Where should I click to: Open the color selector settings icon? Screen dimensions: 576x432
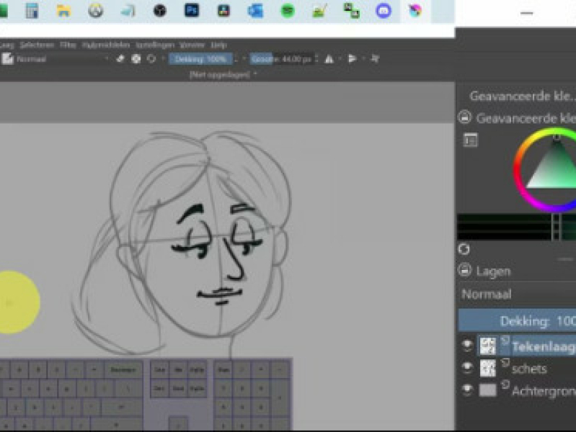point(471,140)
